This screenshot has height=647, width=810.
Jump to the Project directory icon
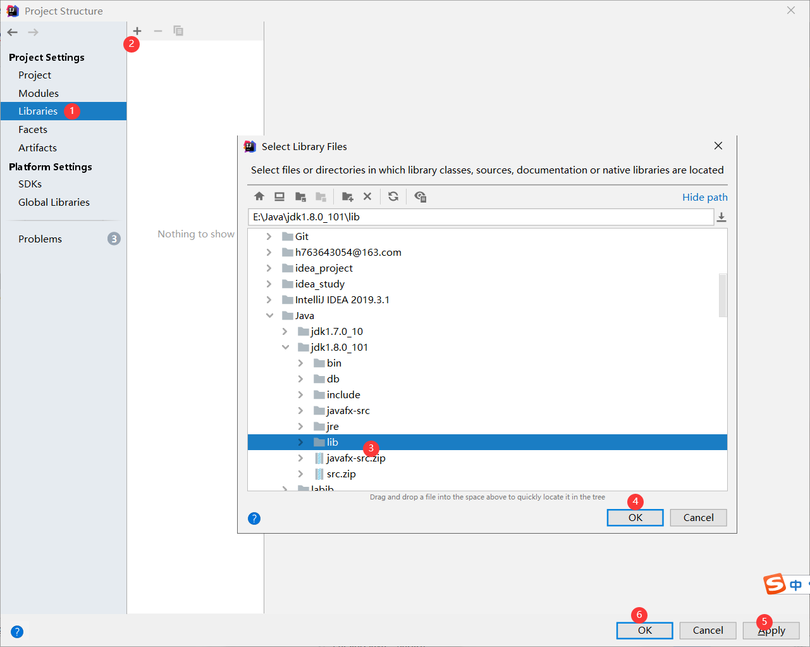point(300,196)
